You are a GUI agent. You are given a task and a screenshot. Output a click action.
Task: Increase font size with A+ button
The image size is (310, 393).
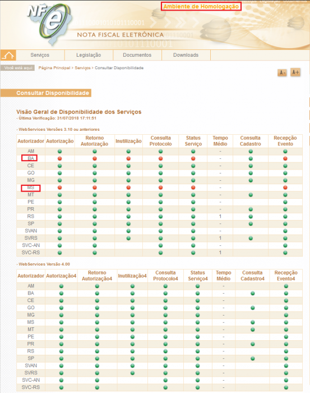pos(295,72)
